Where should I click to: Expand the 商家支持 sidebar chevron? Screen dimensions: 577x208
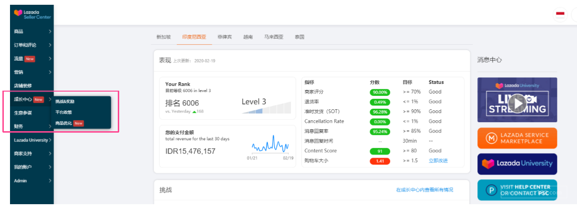click(x=50, y=154)
